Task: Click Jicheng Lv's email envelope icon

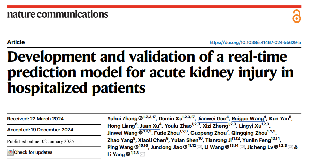Action: [x=290, y=147]
